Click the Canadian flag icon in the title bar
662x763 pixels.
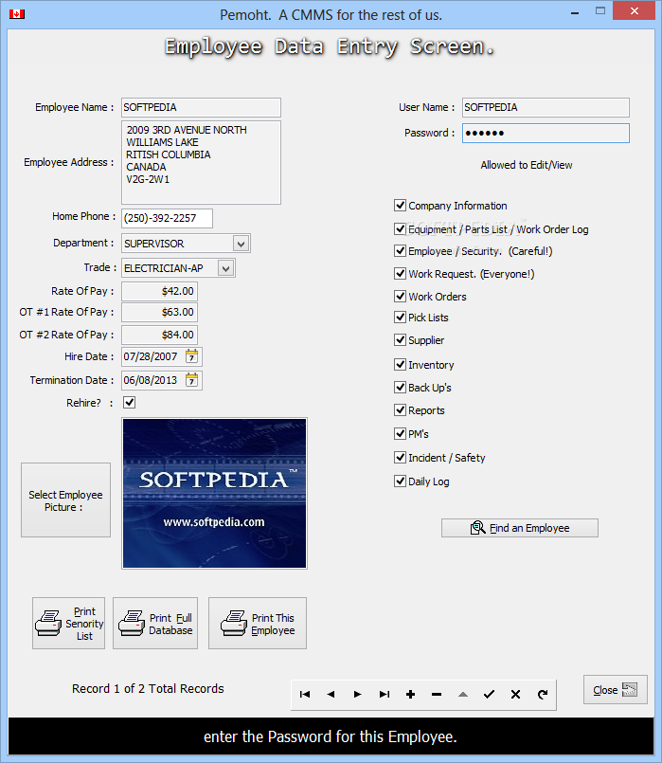17,14
